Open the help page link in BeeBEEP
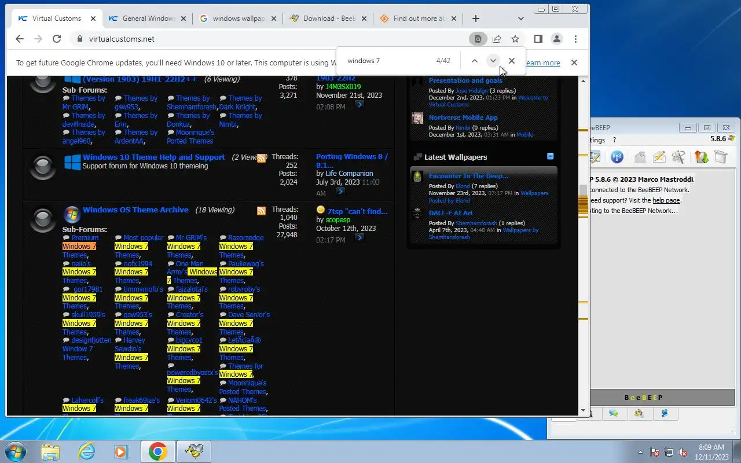Screen dimensions: 741x463 click(666, 200)
